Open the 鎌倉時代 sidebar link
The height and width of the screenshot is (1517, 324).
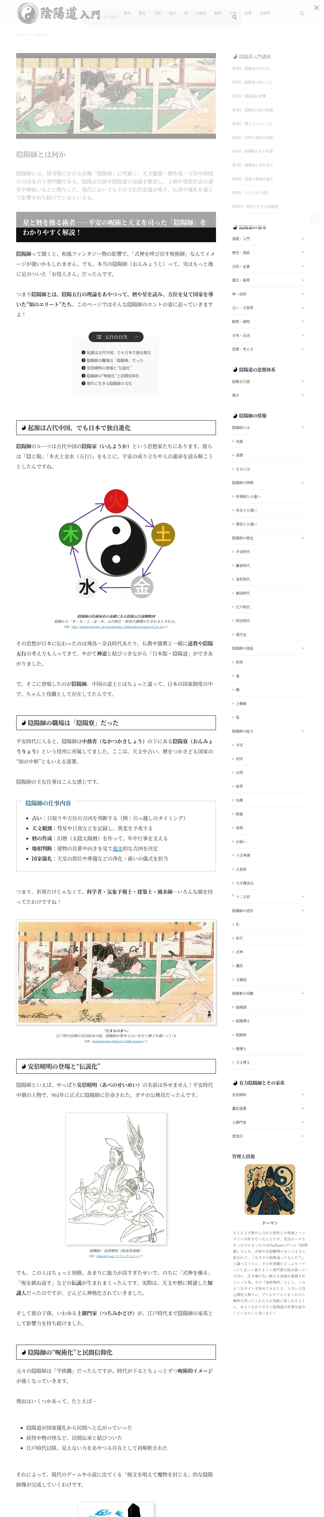243,565
